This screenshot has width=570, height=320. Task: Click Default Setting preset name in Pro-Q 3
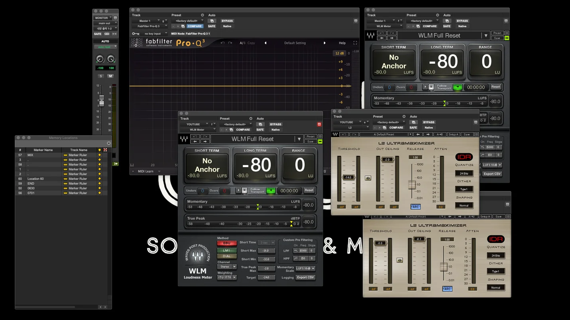click(x=295, y=43)
